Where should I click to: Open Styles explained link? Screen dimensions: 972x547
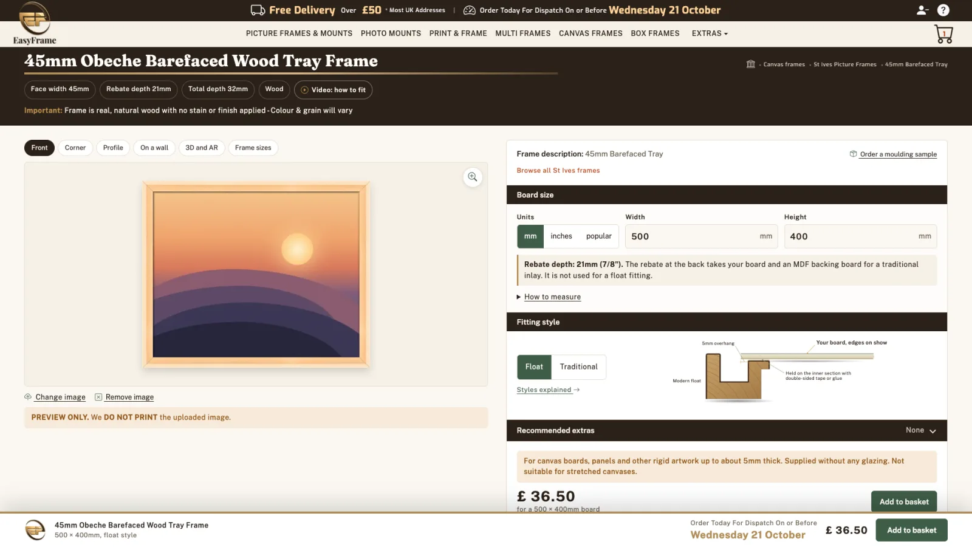point(544,390)
